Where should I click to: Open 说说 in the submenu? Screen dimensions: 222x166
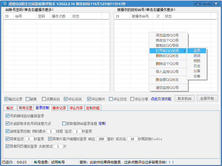(197, 56)
